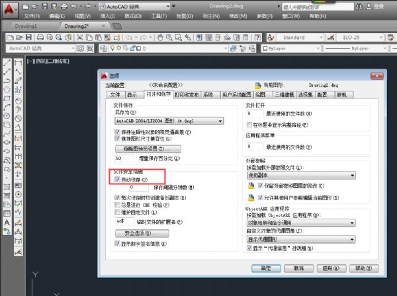Toggle retain changes to xref layers checkbox
Image resolution: width=397 pixels, height=296 pixels.
tap(260, 186)
